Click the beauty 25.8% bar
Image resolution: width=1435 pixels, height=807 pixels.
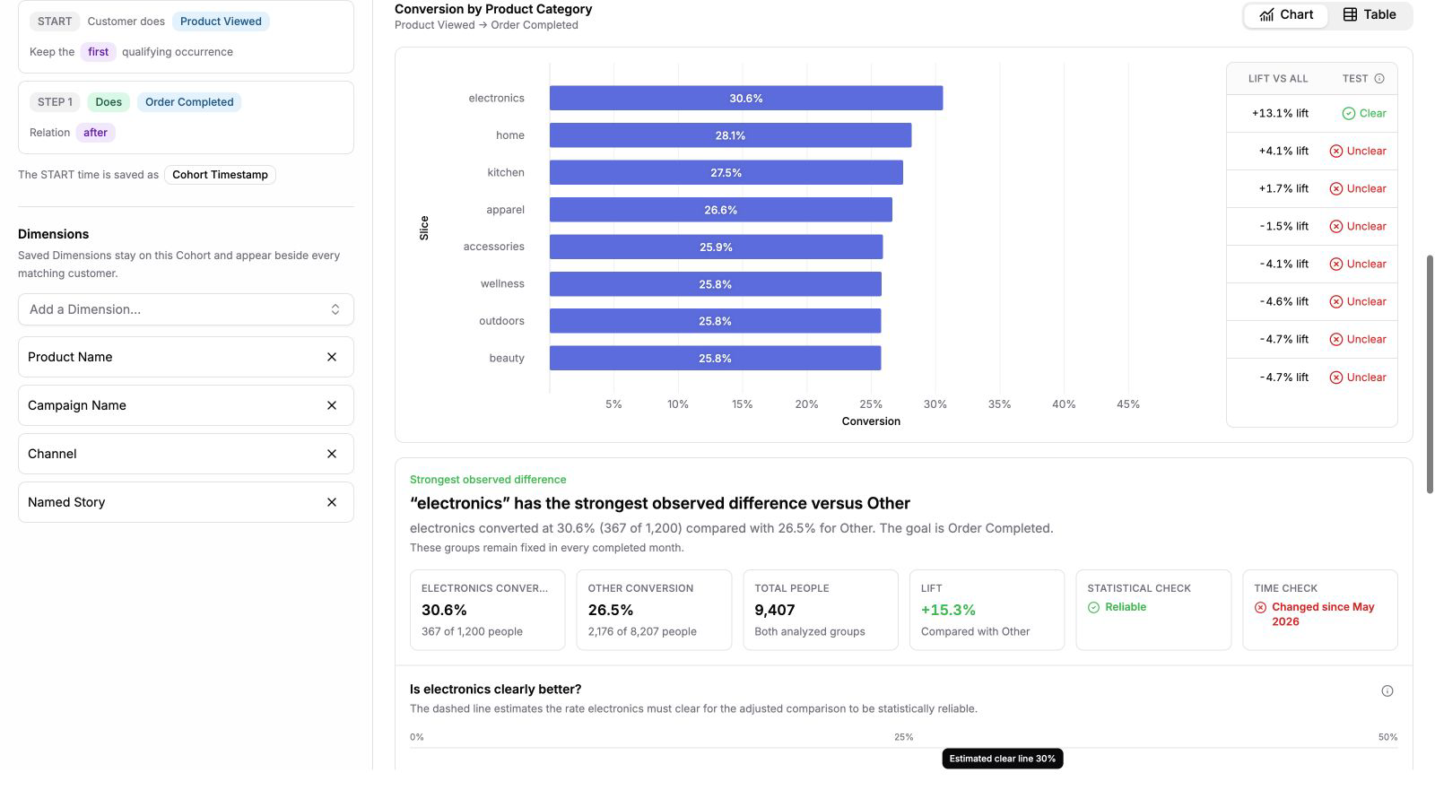715,358
